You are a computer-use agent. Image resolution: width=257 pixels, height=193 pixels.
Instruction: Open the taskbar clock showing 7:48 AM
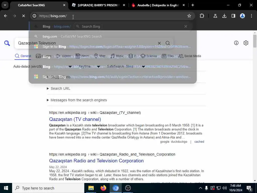(x=235, y=188)
